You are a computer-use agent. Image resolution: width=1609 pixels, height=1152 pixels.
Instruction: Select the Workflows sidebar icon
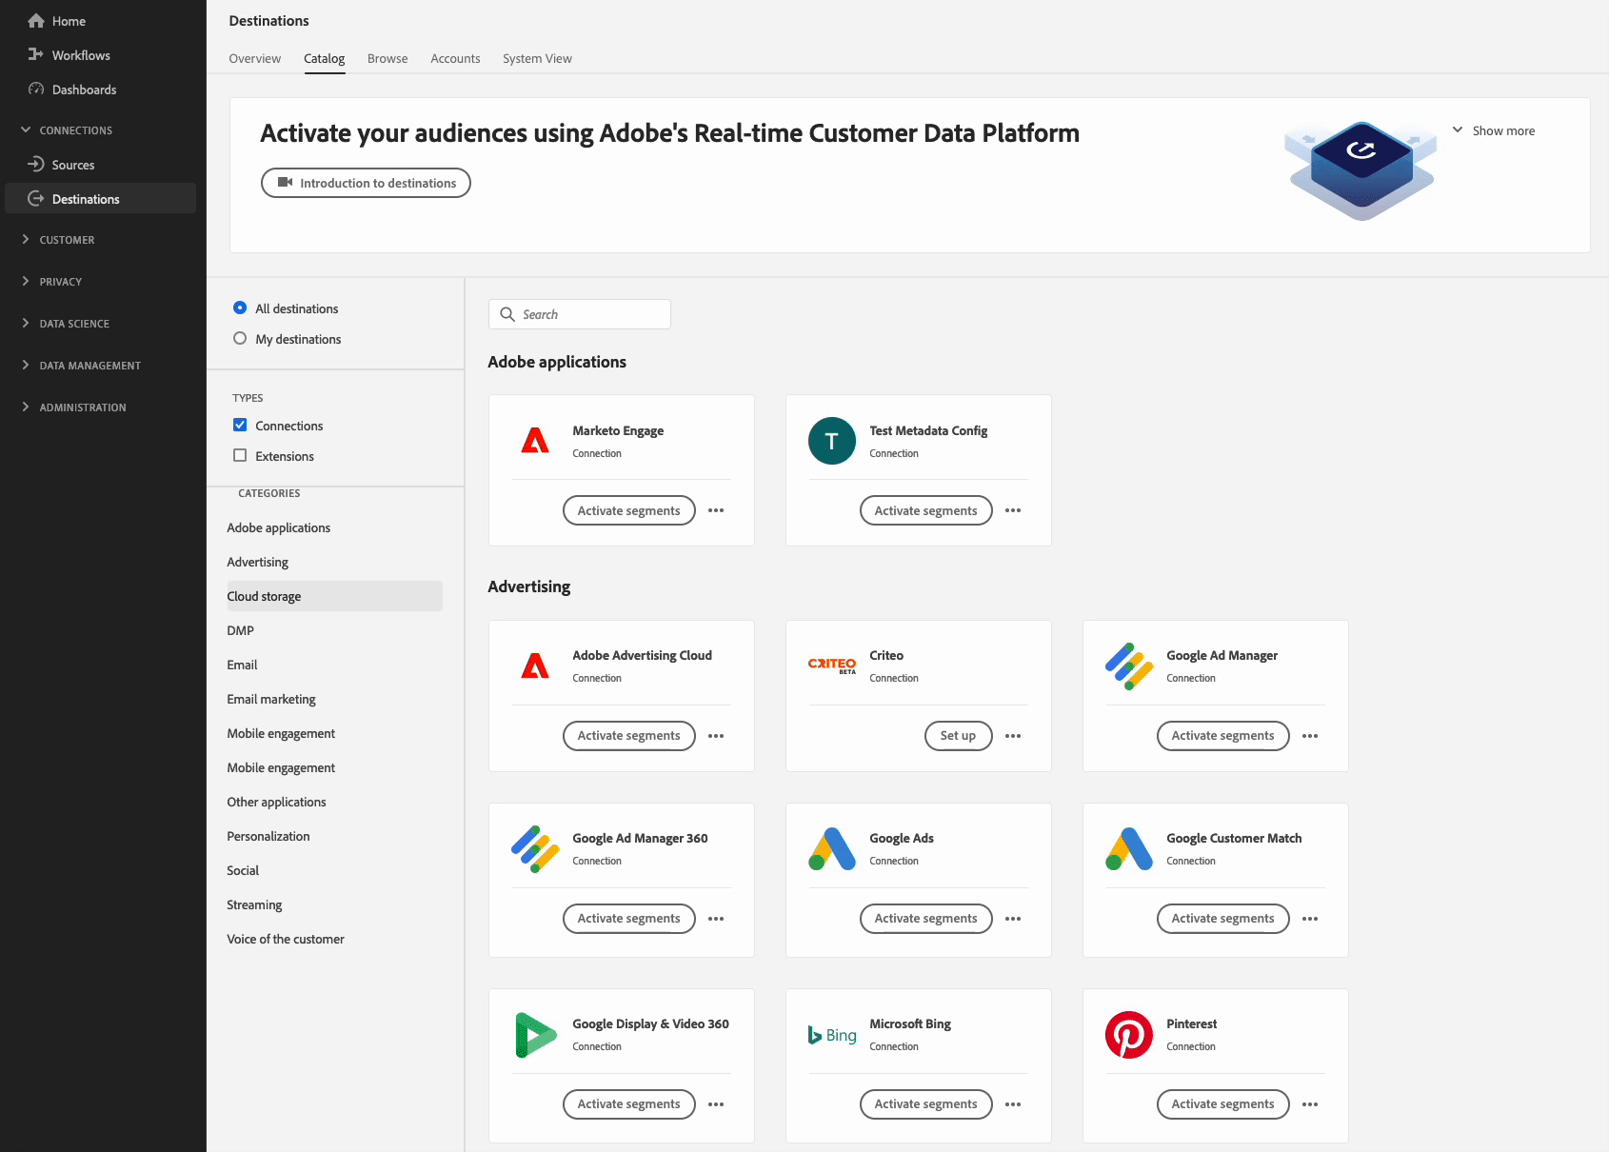tap(35, 54)
